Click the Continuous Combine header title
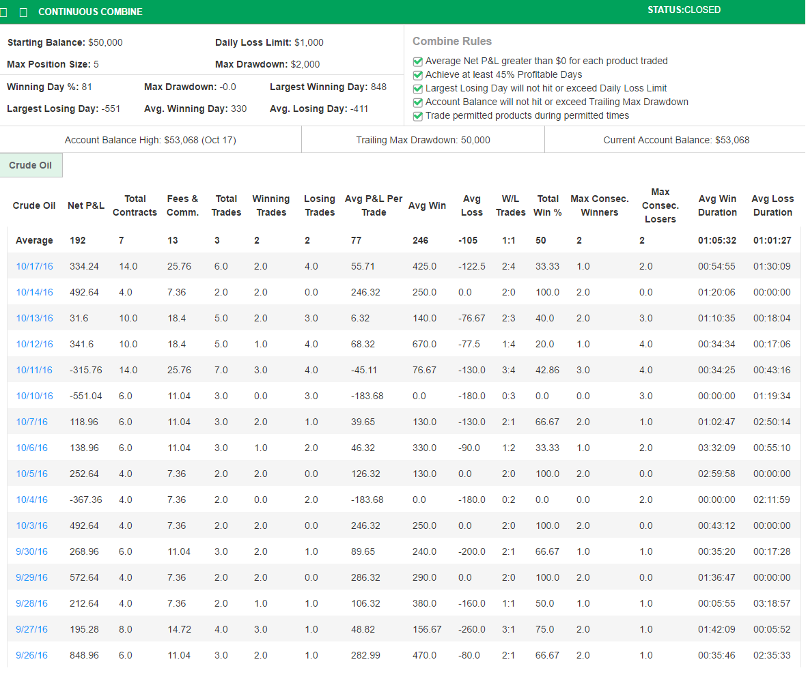The height and width of the screenshot is (679, 808). pyautogui.click(x=90, y=12)
